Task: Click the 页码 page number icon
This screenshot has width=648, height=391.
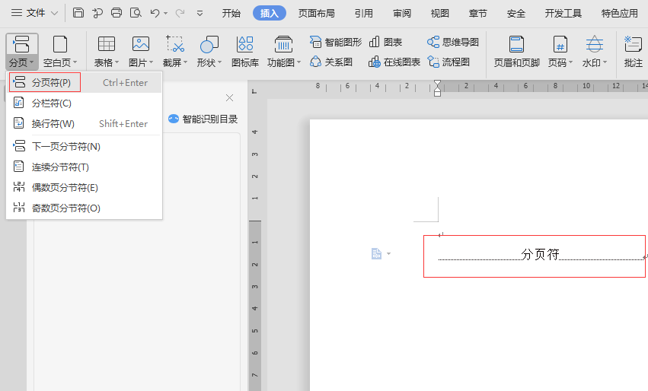Action: [x=560, y=44]
